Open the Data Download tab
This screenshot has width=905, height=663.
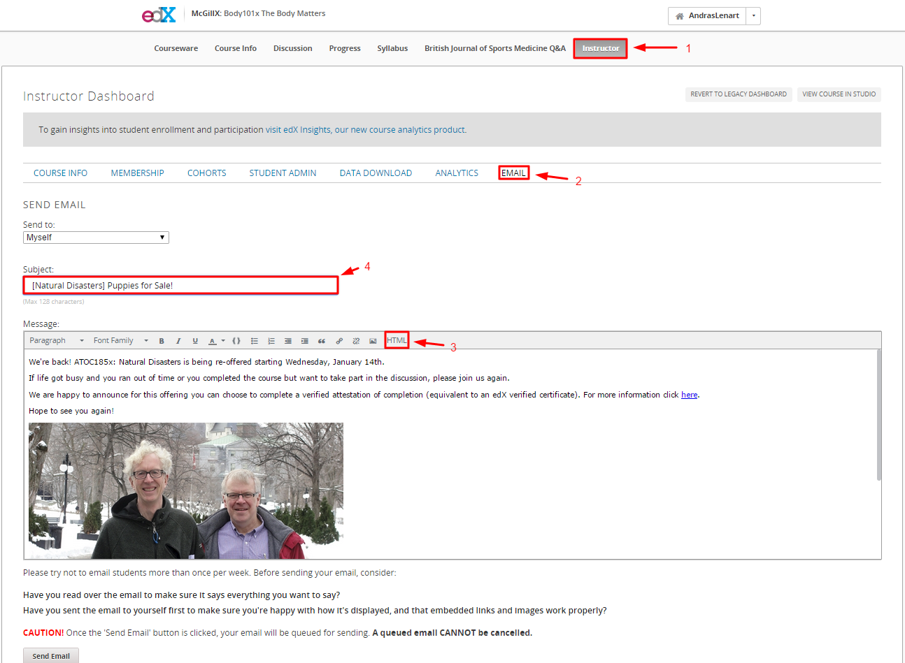coord(376,173)
